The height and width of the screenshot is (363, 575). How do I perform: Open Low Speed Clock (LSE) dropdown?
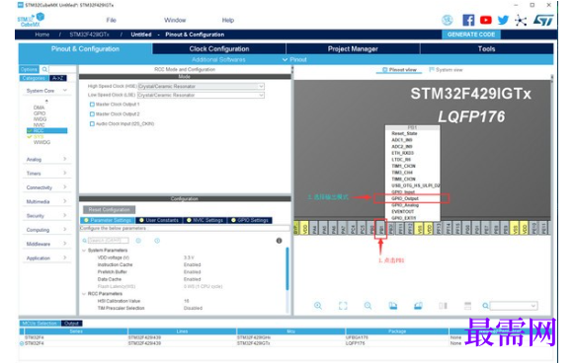(x=201, y=95)
